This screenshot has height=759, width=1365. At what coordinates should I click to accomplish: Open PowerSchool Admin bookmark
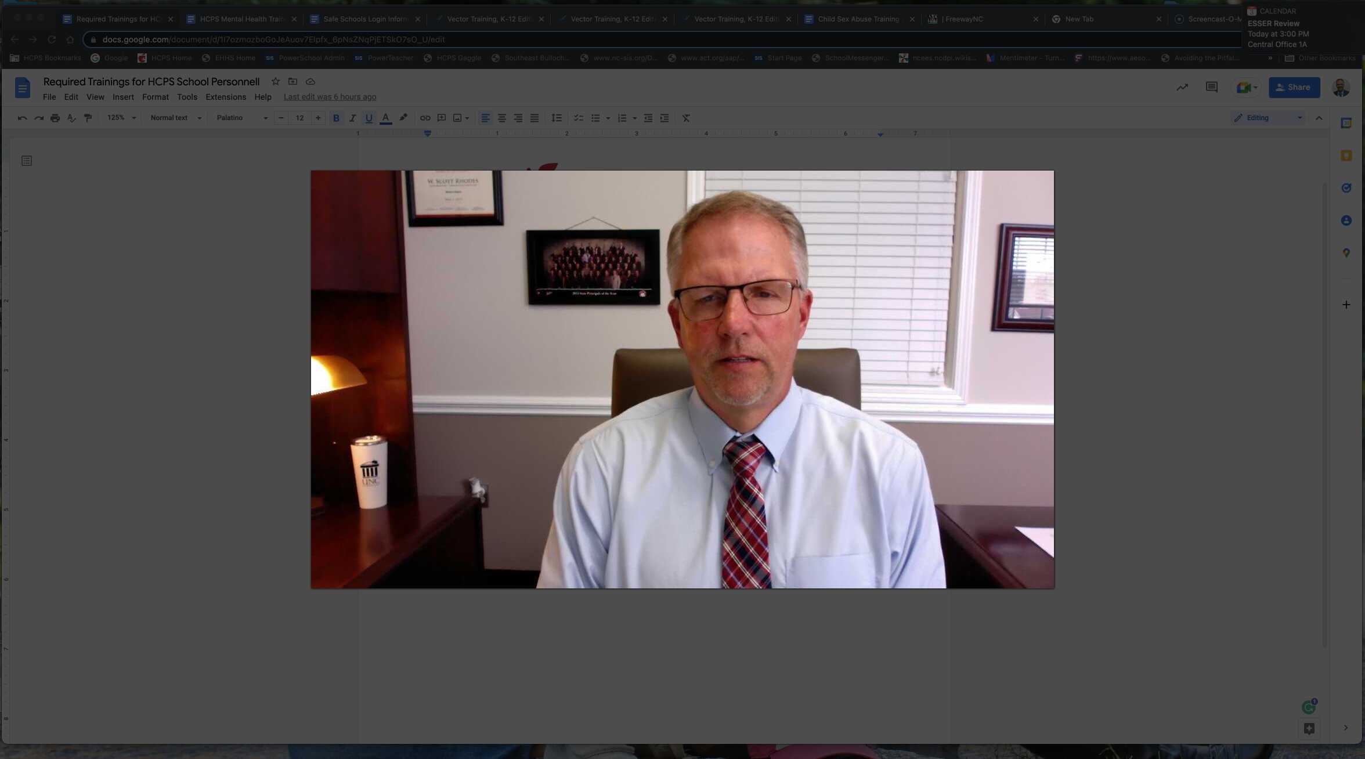(305, 58)
